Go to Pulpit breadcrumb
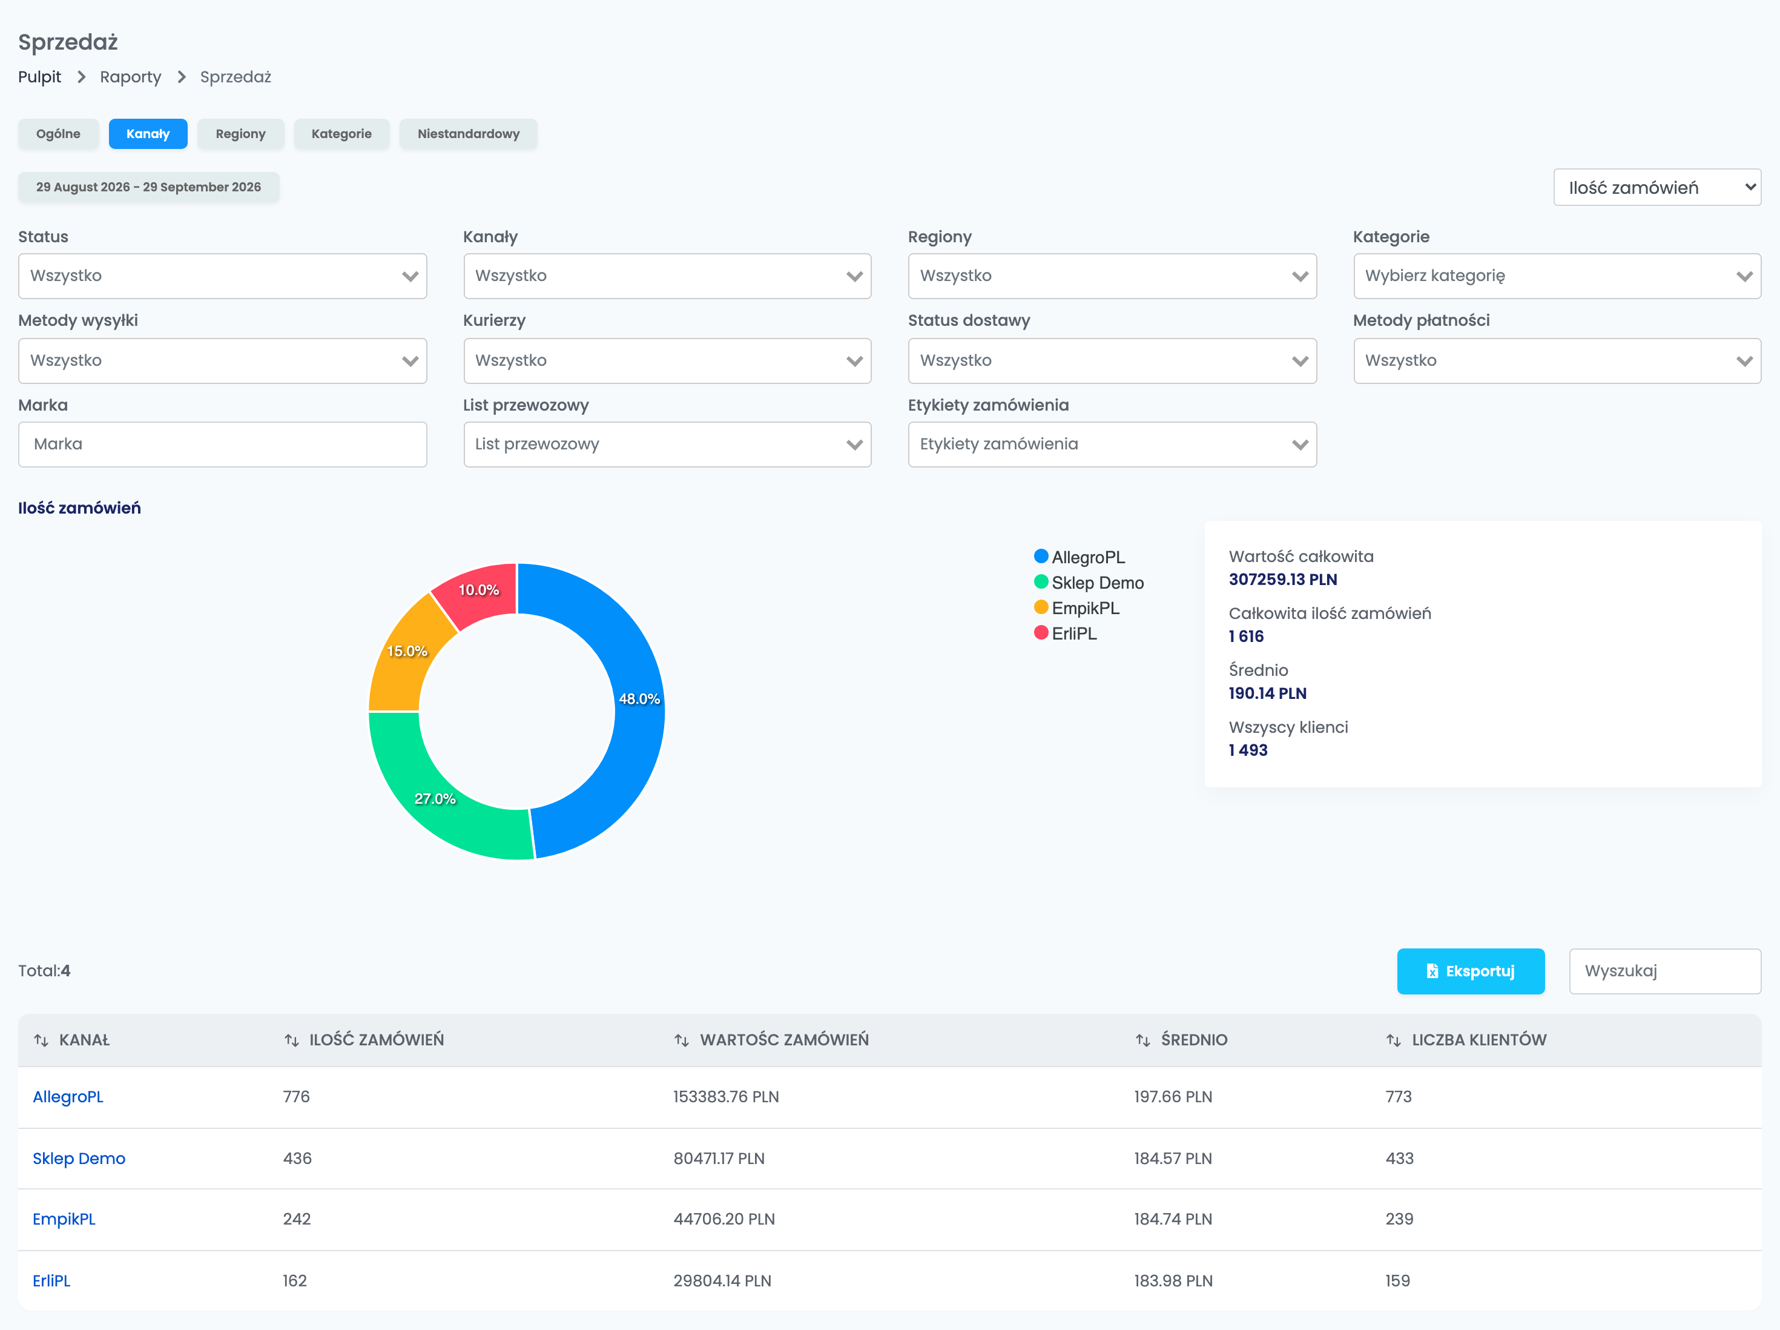1780x1330 pixels. [39, 76]
